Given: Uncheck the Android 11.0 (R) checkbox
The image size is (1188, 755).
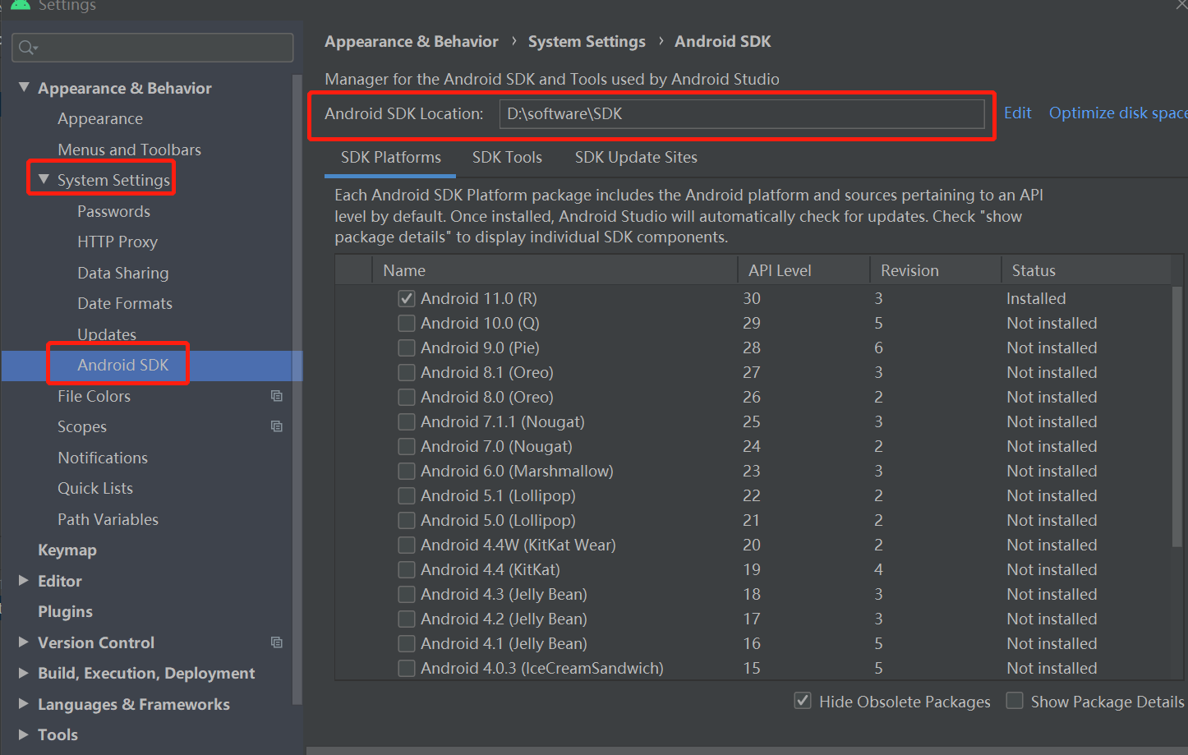Looking at the screenshot, I should click(407, 298).
